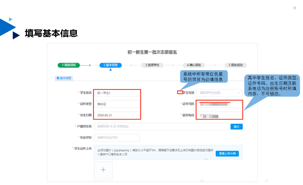303x185 pixels.
Task: Select the 出生日期 field with 2008-06-21
Action: coord(117,115)
